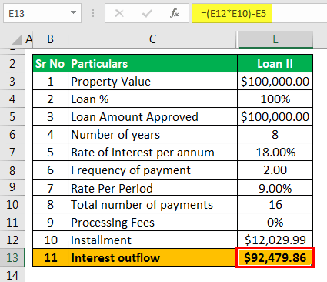Viewport: 327px width, 282px height.
Task: Select the 'Installment' cell
Action: [x=152, y=240]
